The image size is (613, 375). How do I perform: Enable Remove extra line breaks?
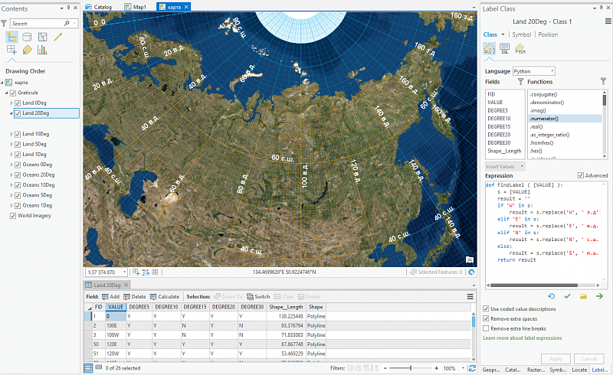pyautogui.click(x=487, y=328)
